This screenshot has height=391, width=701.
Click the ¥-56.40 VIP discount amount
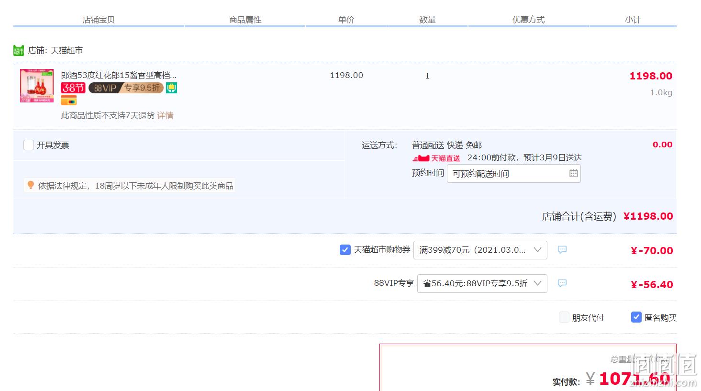[652, 284]
